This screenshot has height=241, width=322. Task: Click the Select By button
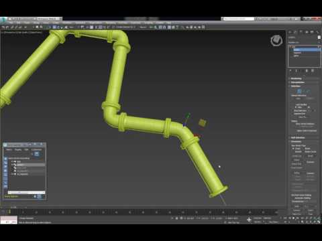pos(302,117)
